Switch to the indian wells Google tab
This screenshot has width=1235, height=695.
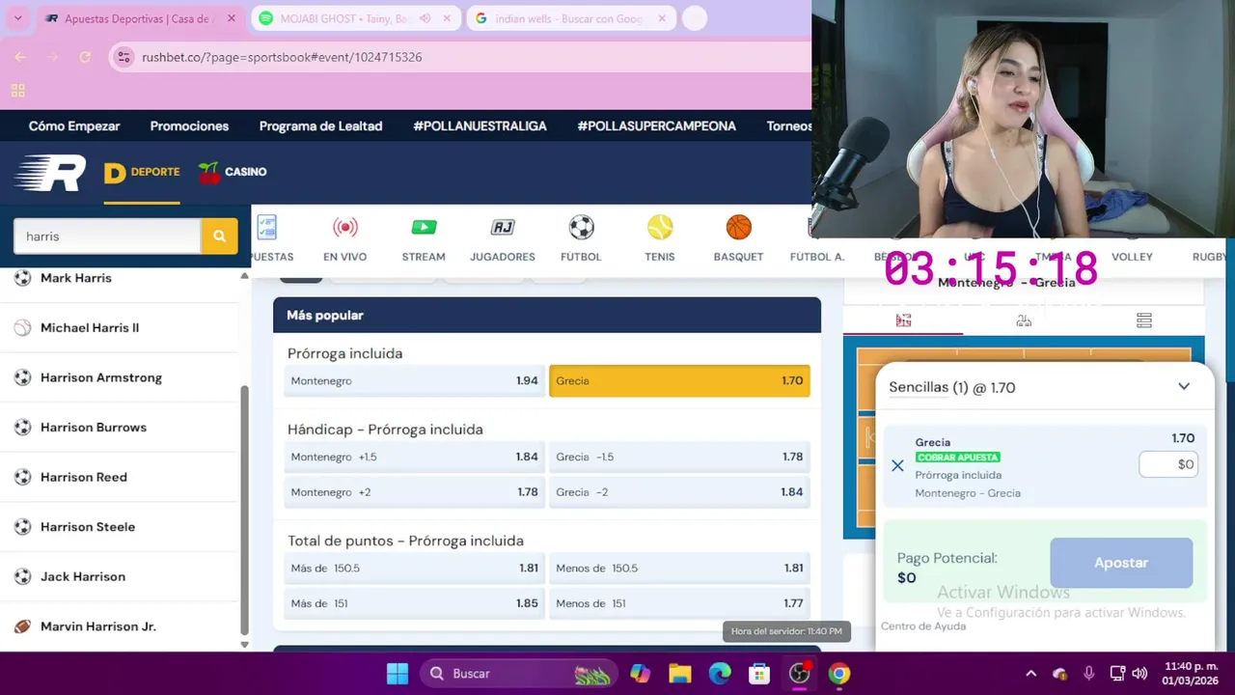[571, 18]
